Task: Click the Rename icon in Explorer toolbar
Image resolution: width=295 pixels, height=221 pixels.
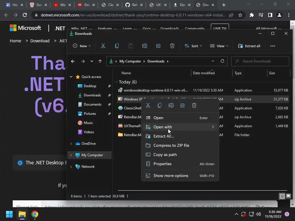Action: tap(145, 46)
